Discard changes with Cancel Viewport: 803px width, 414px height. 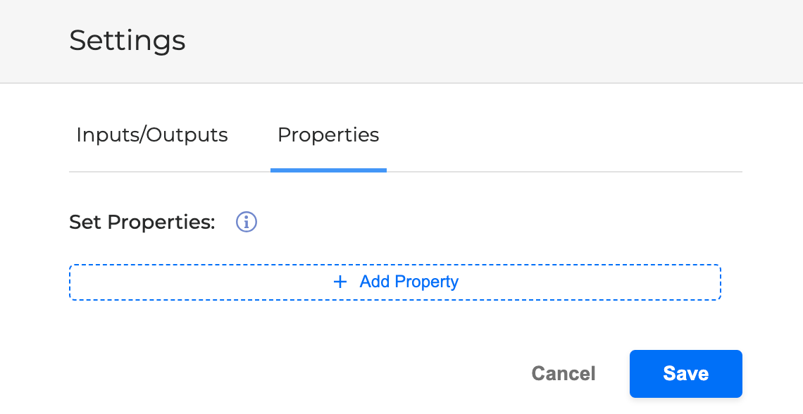click(x=564, y=373)
